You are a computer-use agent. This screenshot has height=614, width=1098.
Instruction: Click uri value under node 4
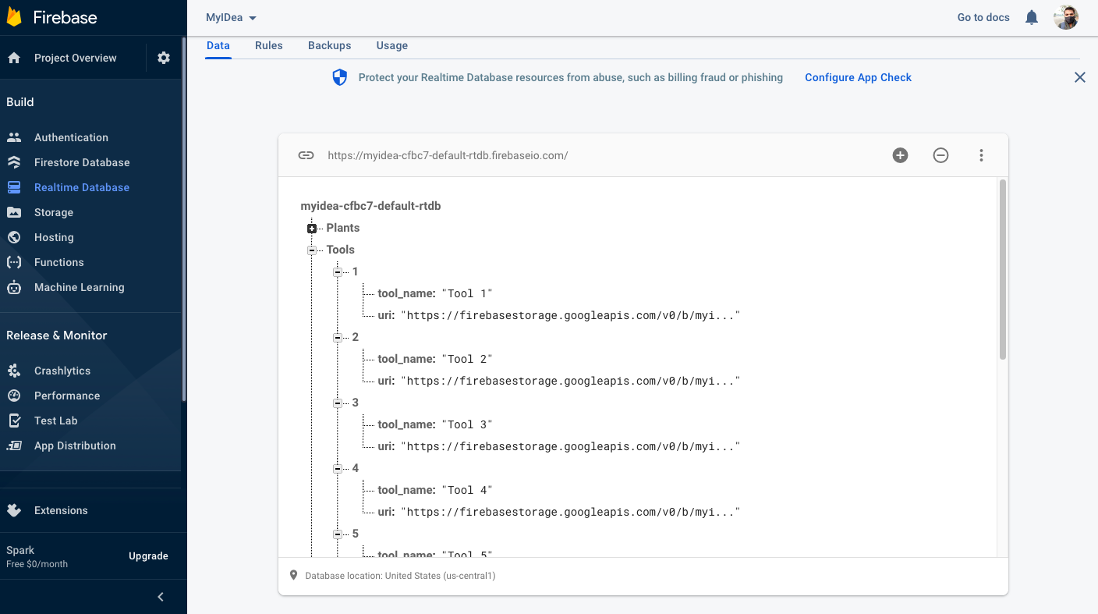click(x=570, y=512)
